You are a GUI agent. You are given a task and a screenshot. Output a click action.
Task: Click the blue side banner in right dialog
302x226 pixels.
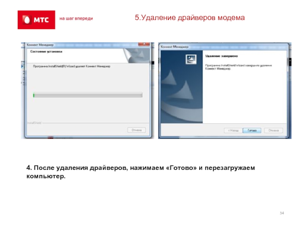(182, 87)
